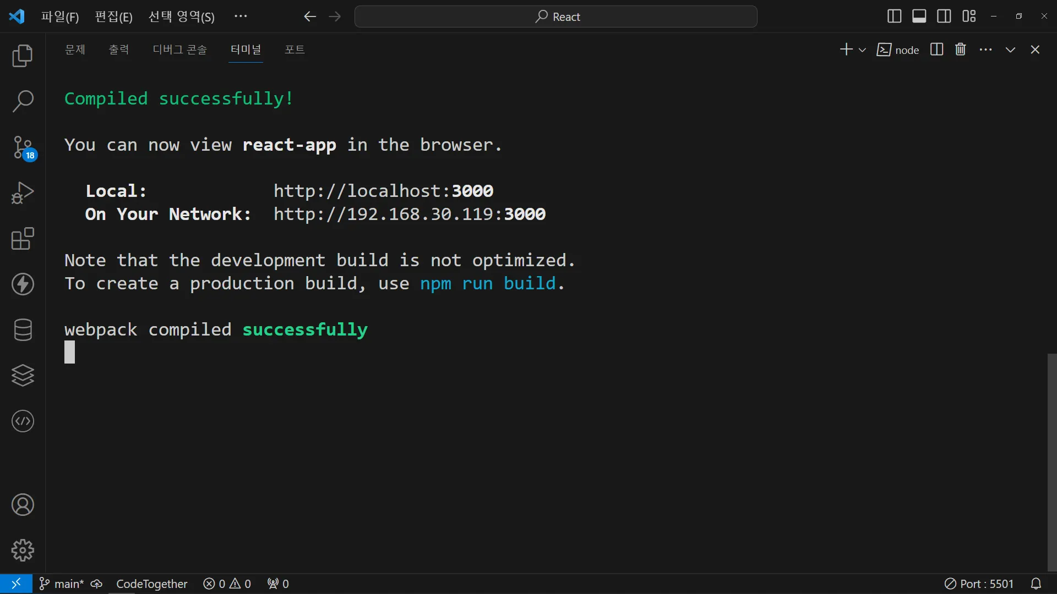Toggle the secondary side bar layout
Screen dimensions: 1057x594
(944, 16)
